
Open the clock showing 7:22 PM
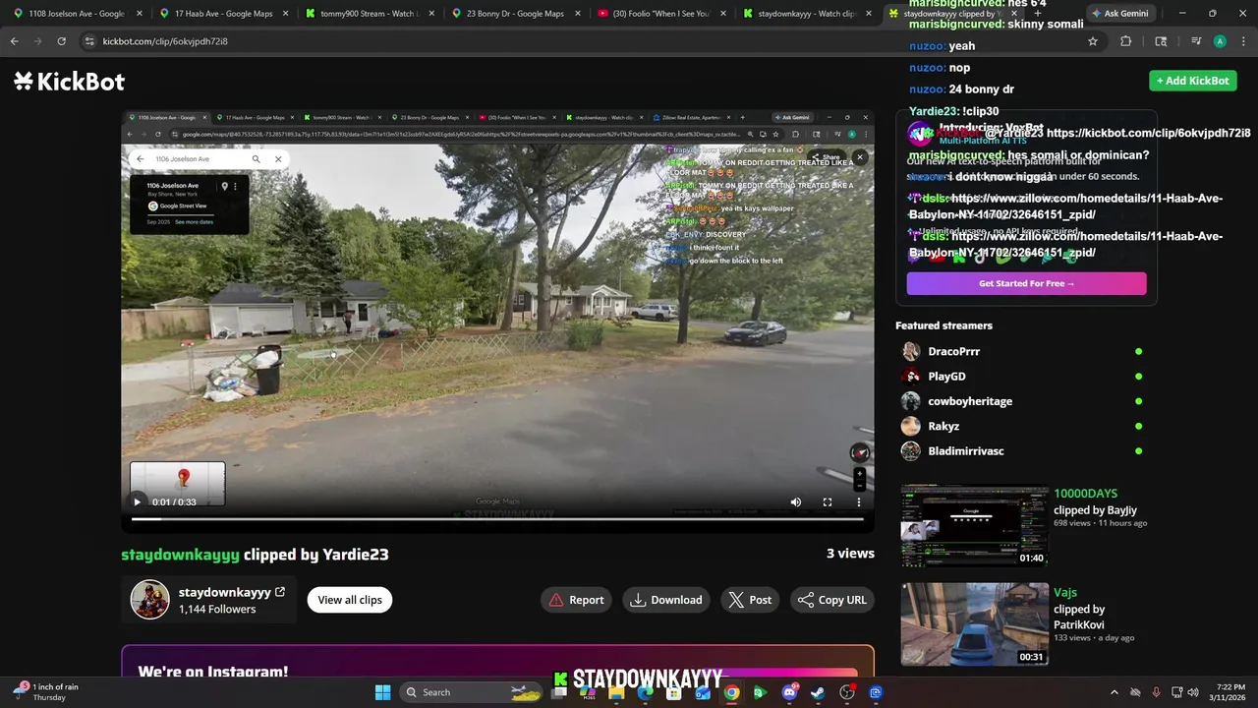click(1230, 692)
